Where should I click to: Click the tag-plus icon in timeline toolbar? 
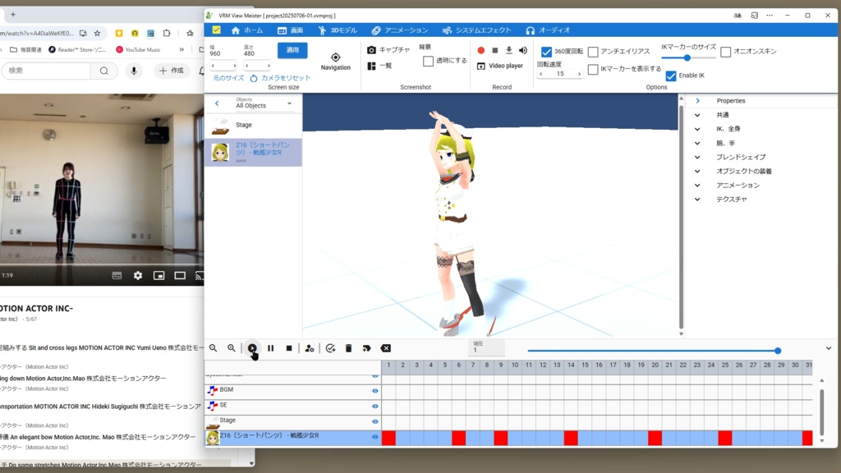click(x=367, y=348)
